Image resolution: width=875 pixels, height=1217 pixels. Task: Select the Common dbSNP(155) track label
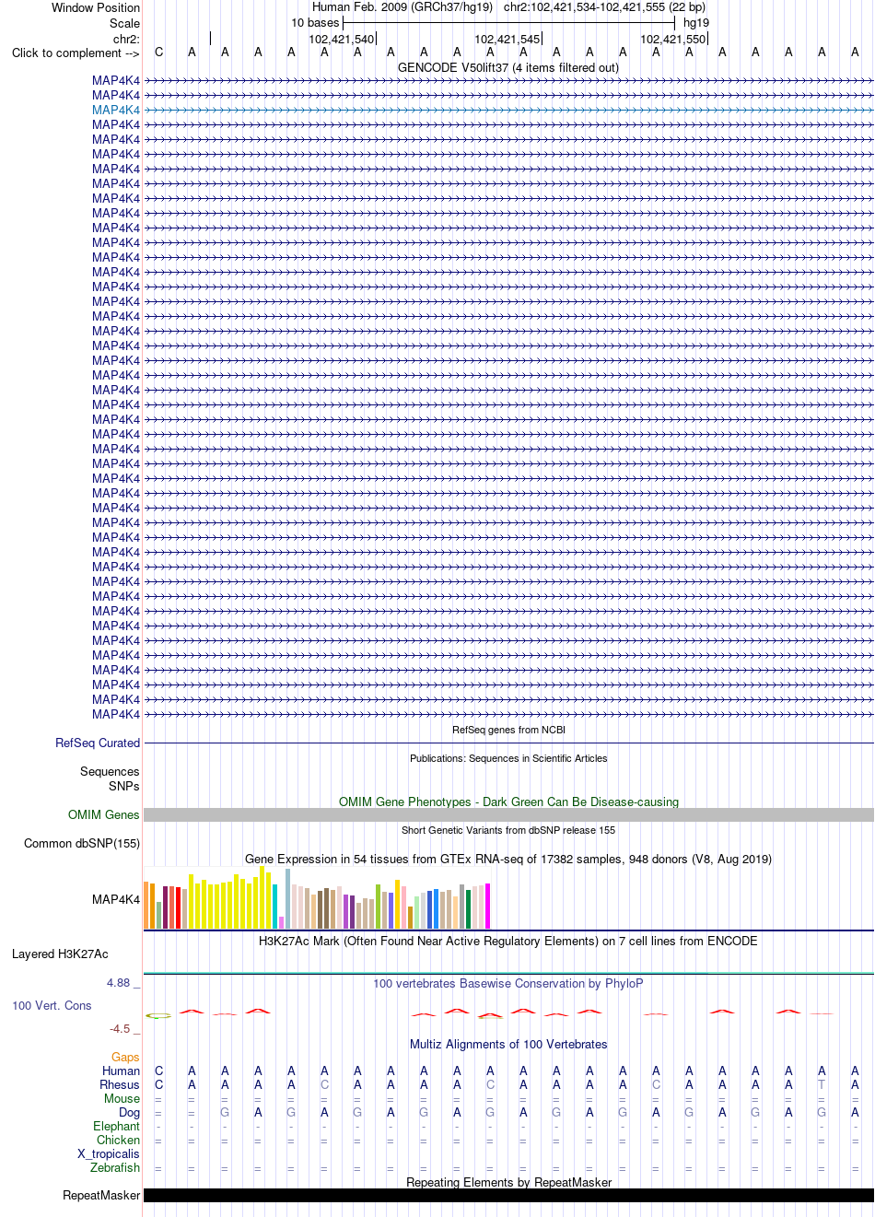click(x=82, y=843)
